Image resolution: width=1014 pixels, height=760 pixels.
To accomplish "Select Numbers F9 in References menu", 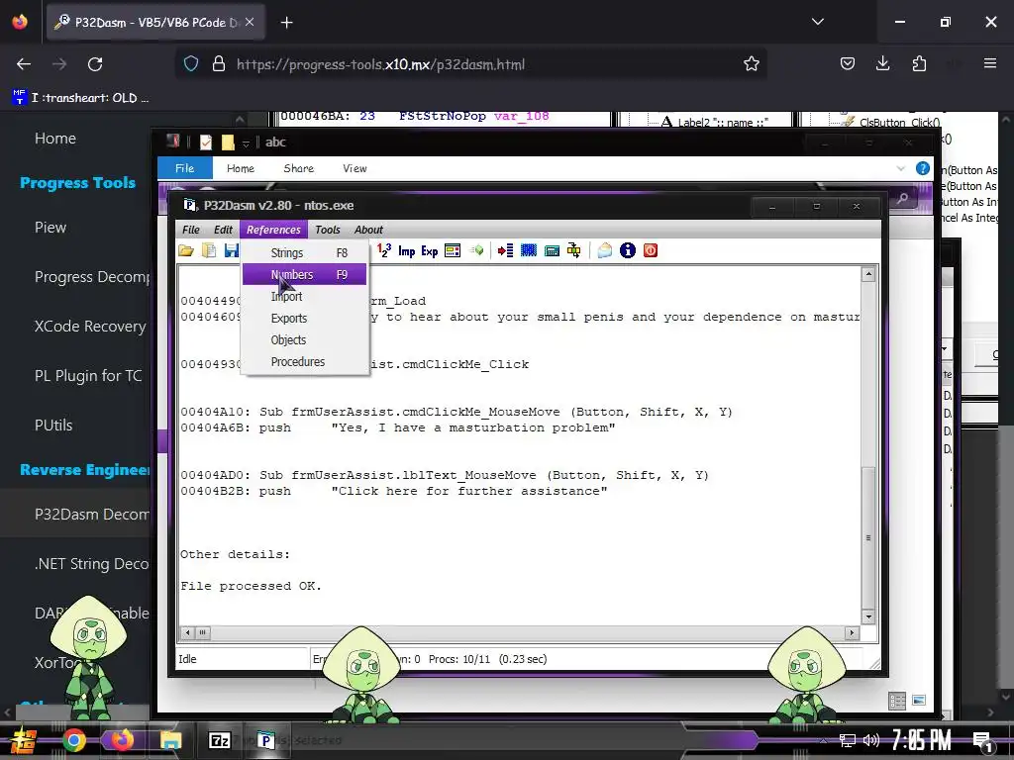I will (304, 275).
